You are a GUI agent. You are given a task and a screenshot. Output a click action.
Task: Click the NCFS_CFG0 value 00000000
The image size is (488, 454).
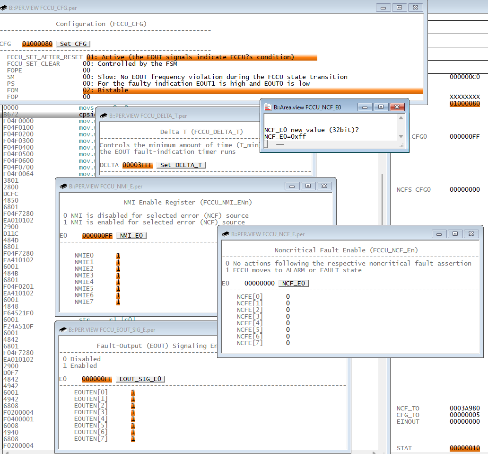click(x=465, y=189)
